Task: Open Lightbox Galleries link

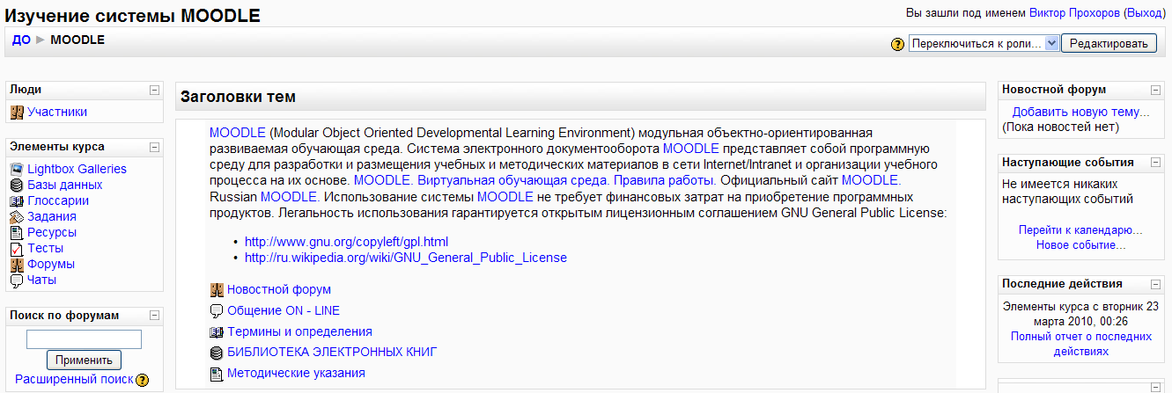Action: [x=77, y=169]
